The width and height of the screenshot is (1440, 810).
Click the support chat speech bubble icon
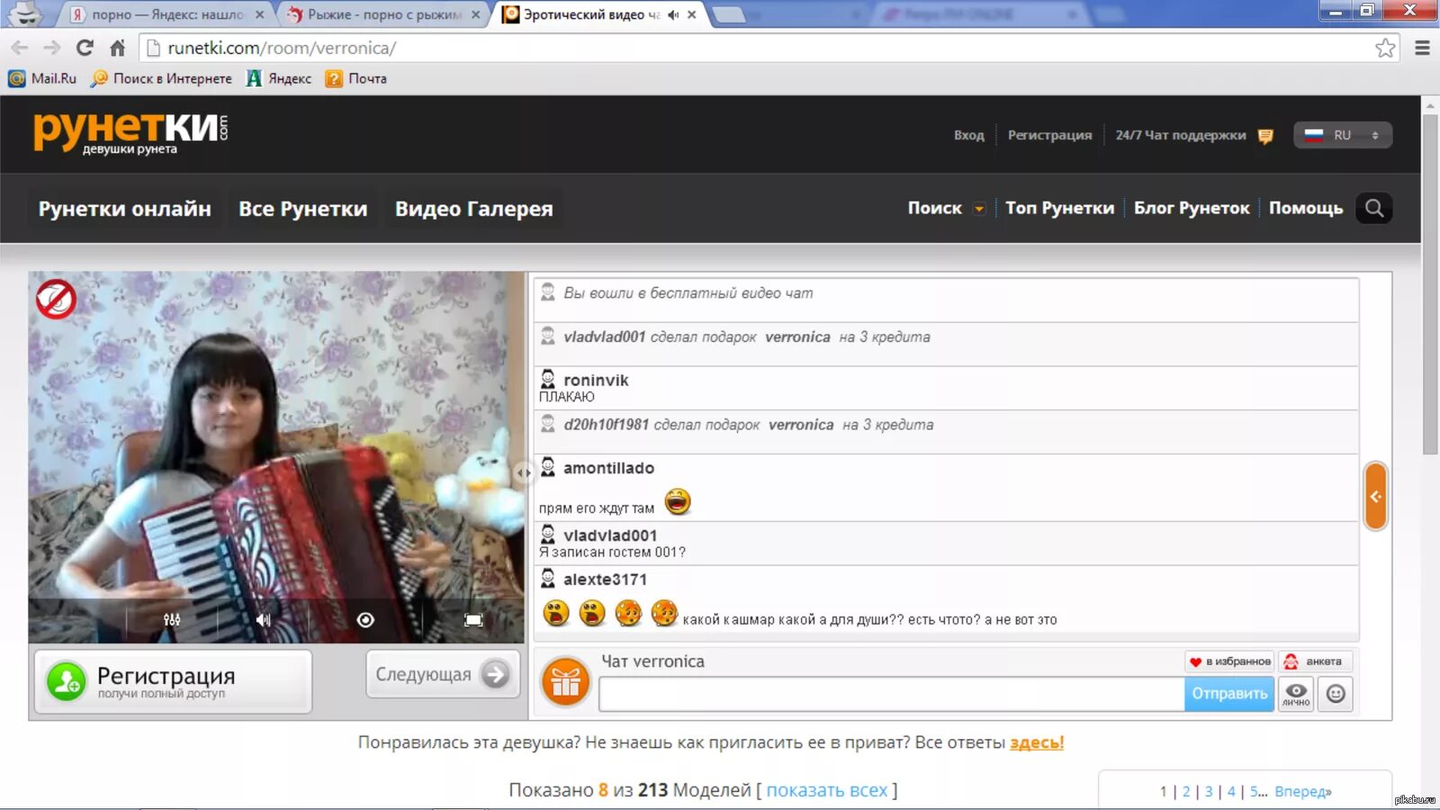click(1265, 136)
